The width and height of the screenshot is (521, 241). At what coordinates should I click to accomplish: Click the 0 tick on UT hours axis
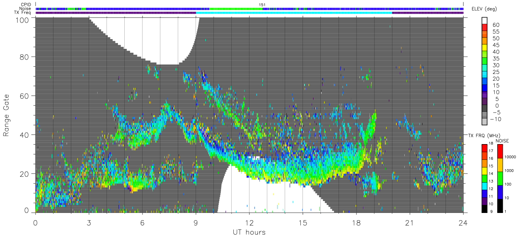[x=36, y=222]
